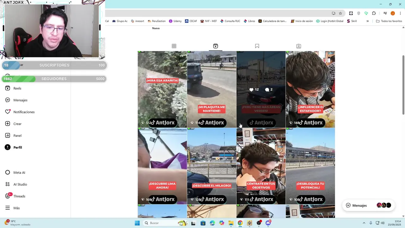The width and height of the screenshot is (405, 228).
Task: Open AI Studio in the sidebar
Action: [16, 184]
